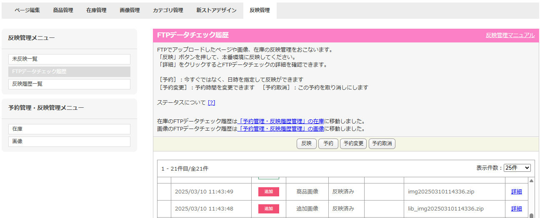Open 詳細 for lib_img20250310114336.zip
Viewport: 540px width, 218px height.
click(517, 208)
